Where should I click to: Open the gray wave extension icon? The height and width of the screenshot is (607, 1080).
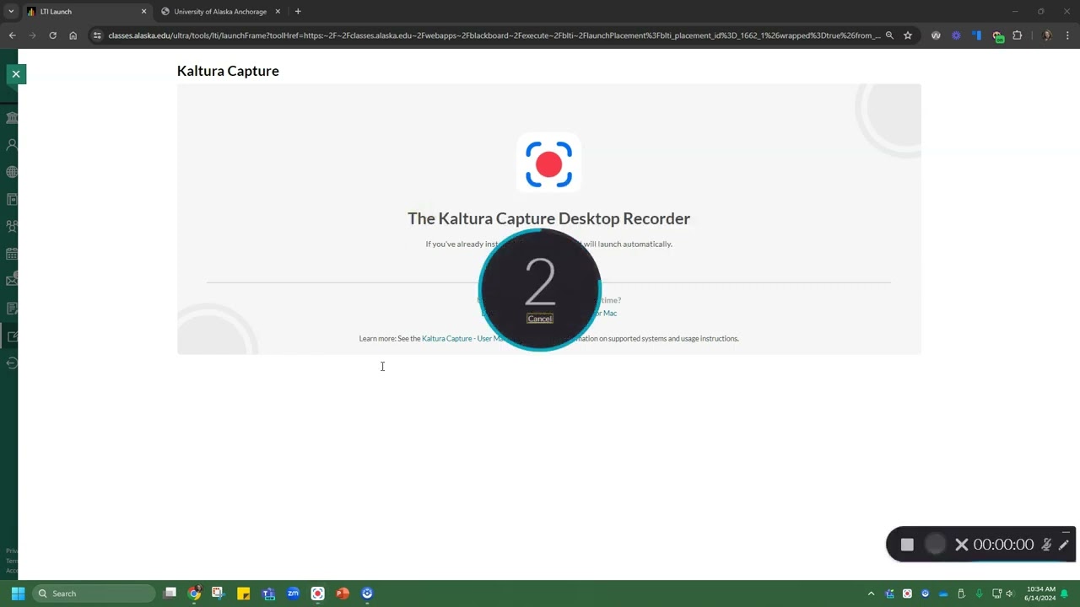tap(936, 35)
